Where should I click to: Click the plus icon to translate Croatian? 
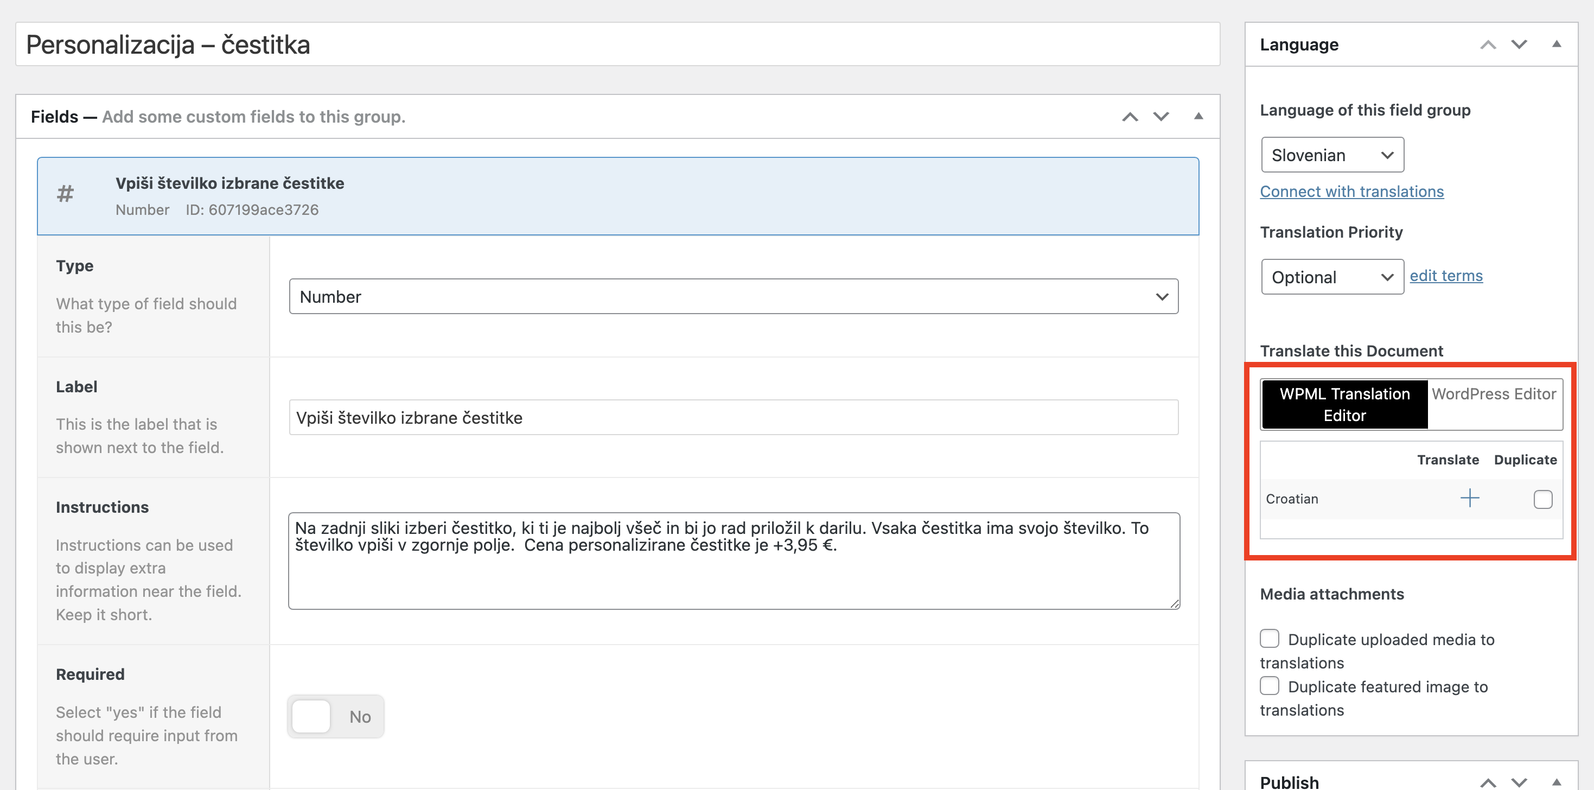click(x=1470, y=498)
